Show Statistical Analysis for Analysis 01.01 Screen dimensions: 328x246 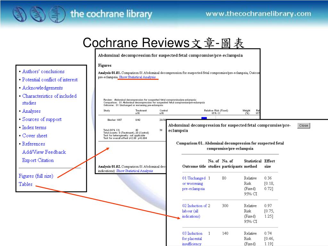pyautogui.click(x=137, y=77)
